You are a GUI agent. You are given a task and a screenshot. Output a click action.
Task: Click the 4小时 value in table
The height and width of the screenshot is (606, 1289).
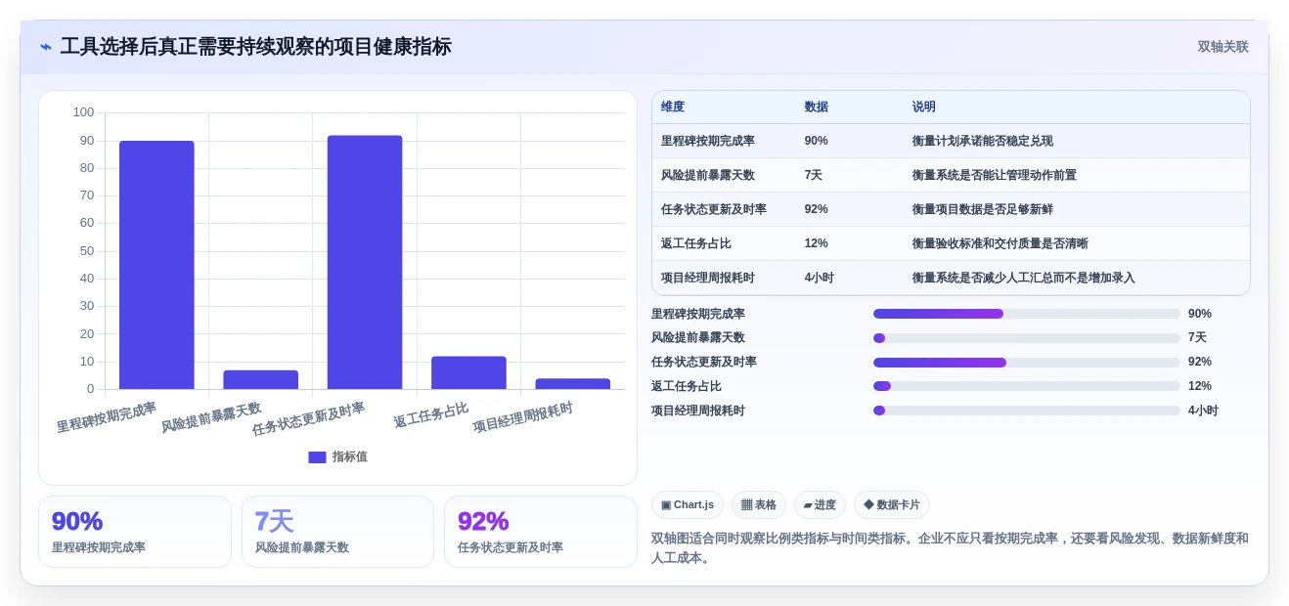point(820,278)
